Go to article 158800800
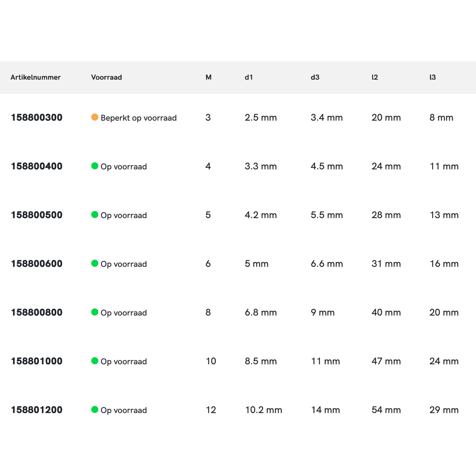This screenshot has height=476, width=476. click(37, 313)
